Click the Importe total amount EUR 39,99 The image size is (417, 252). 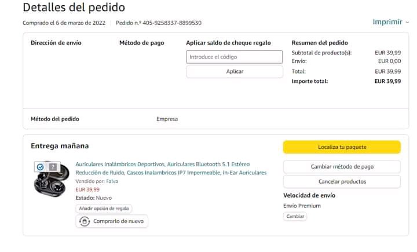(x=387, y=81)
